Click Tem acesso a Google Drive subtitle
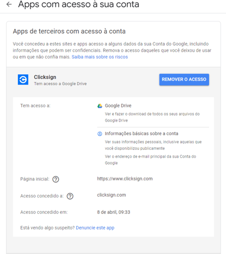The height and width of the screenshot is (254, 226). [x=60, y=84]
